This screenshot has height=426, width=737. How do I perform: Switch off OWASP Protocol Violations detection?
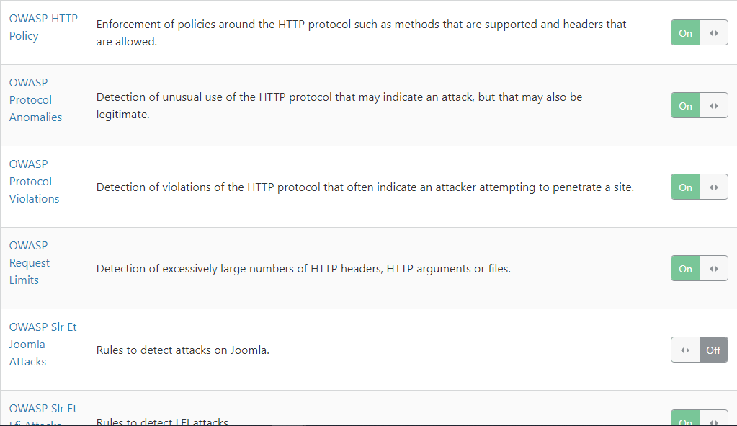[x=700, y=187]
